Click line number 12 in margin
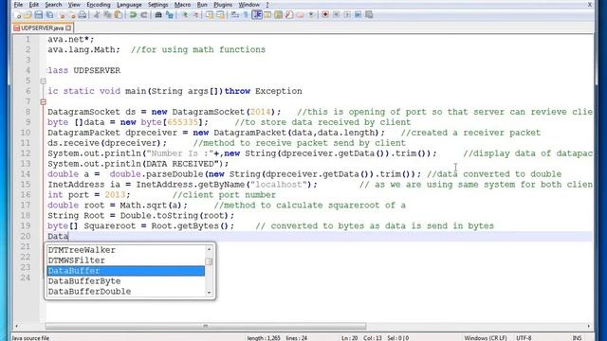607x341 pixels. tap(26, 153)
